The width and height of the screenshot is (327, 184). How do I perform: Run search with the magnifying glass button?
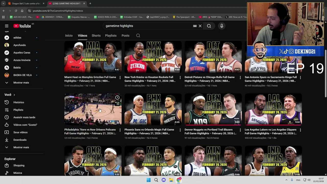(x=209, y=26)
